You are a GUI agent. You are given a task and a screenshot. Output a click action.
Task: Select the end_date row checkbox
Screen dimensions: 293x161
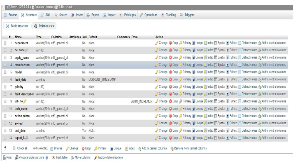pyautogui.click(x=5, y=130)
